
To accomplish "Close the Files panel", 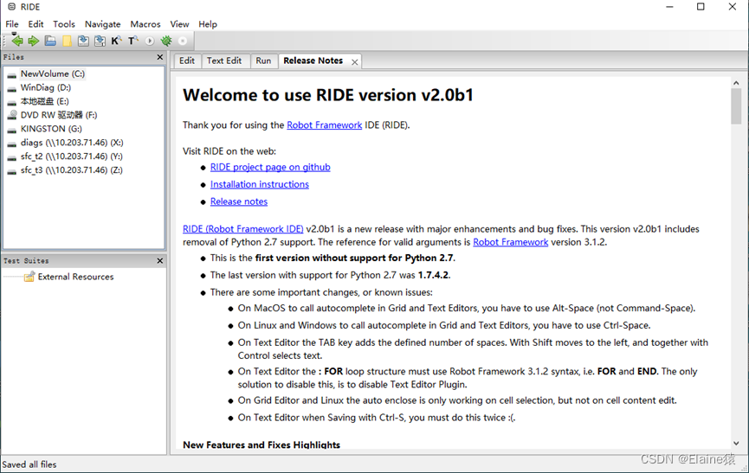I will click(160, 57).
